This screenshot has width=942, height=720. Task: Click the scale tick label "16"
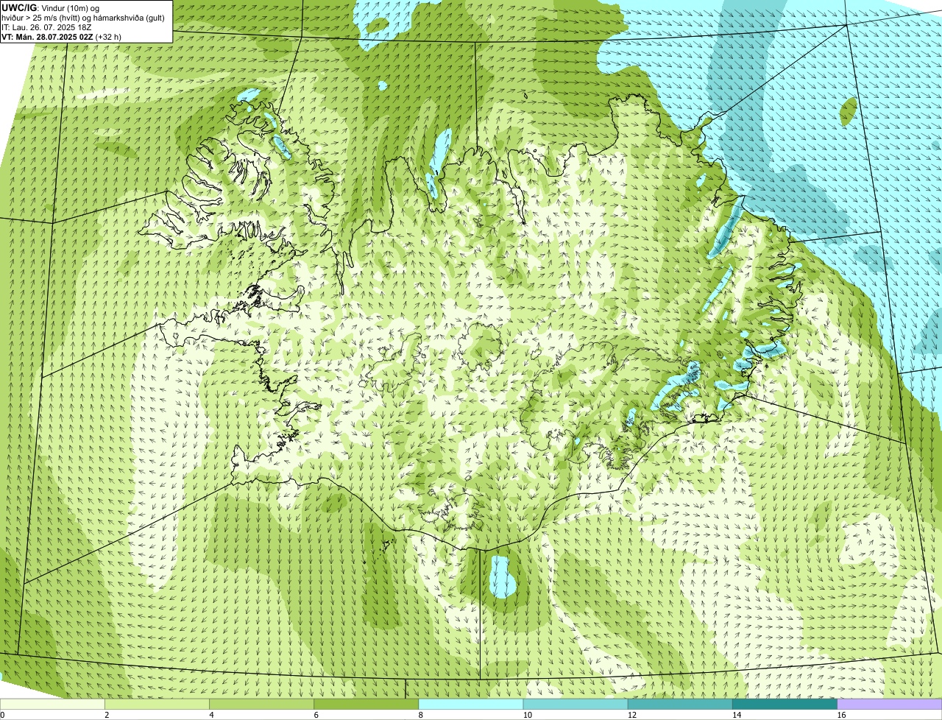841,714
